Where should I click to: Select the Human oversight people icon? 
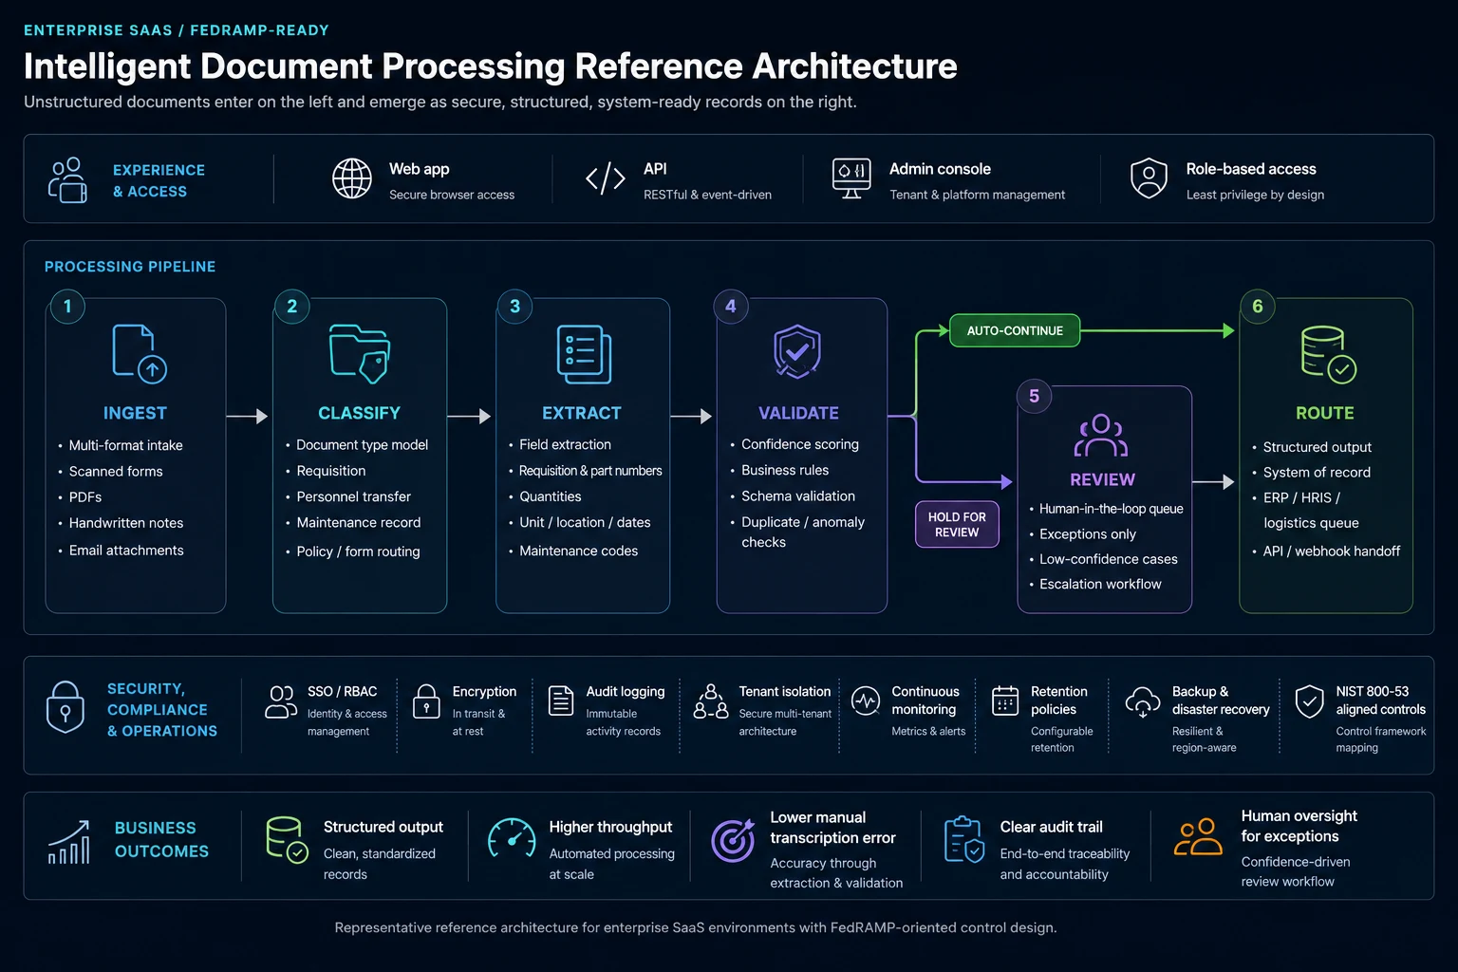[x=1198, y=837]
